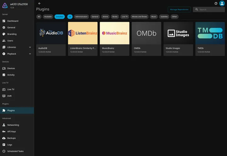Click the Users people icon
This screenshot has width=227, height=156.
click(x=4, y=41)
